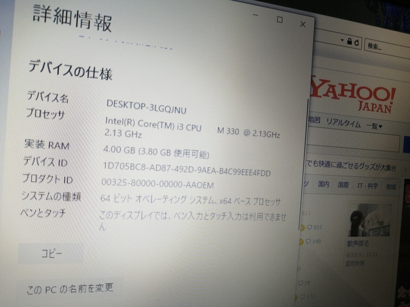Click the 実装 RAM label

[47, 145]
